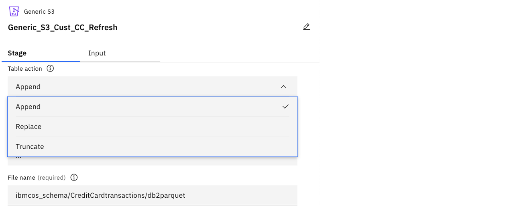This screenshot has height=213, width=517.
Task: Choose Replace in the Table action list
Action: pyautogui.click(x=28, y=127)
